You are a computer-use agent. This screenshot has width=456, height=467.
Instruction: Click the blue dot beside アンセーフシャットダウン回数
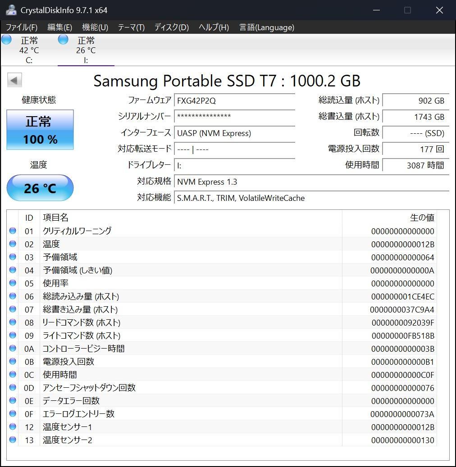[x=13, y=388]
